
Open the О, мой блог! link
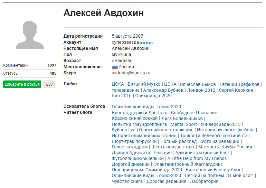(x=241, y=175)
